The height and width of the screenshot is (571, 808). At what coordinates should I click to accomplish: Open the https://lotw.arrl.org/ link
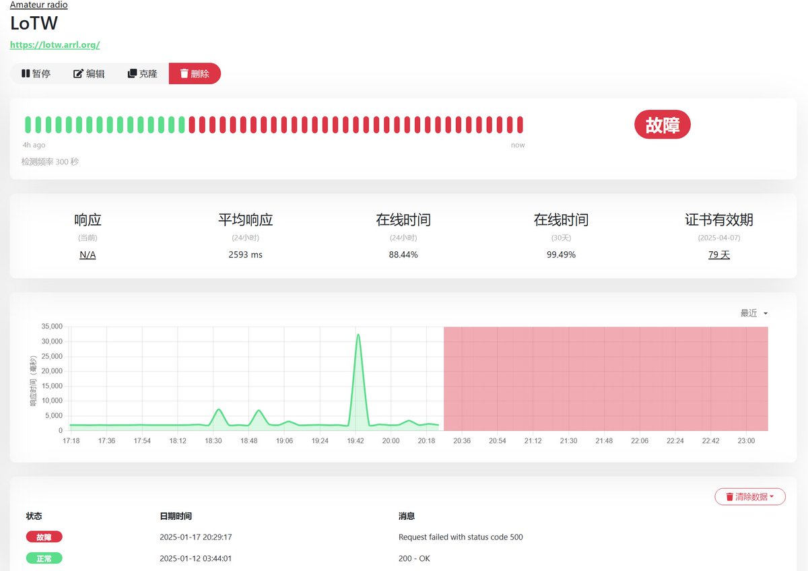pos(55,45)
